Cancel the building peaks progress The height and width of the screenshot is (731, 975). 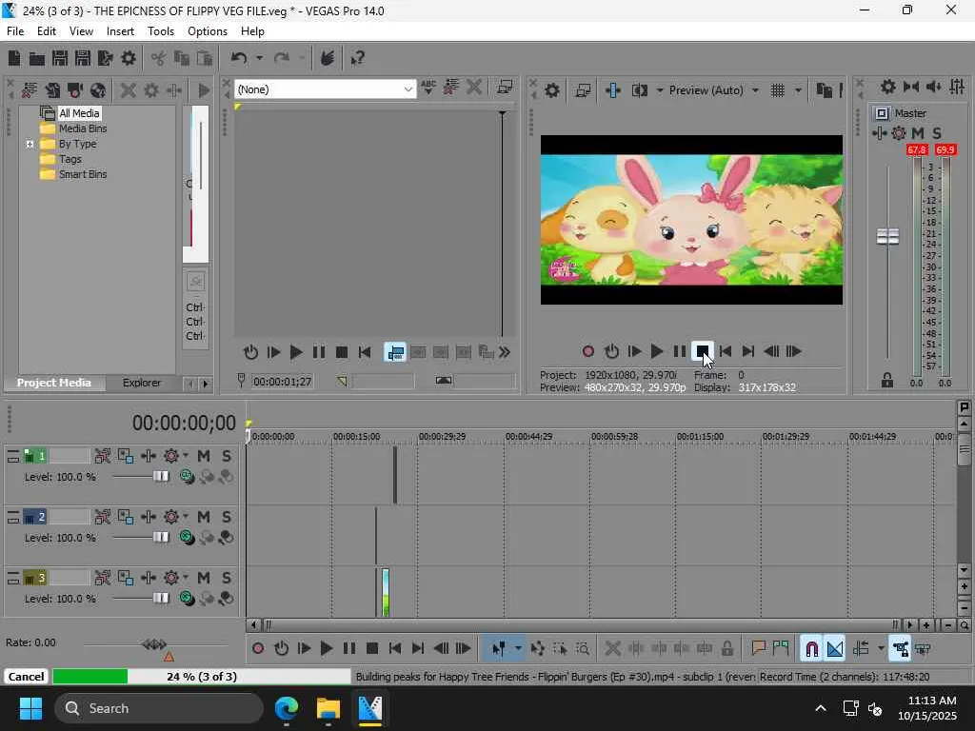26,677
